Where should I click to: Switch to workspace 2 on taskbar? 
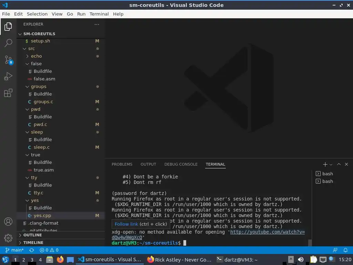point(24,260)
